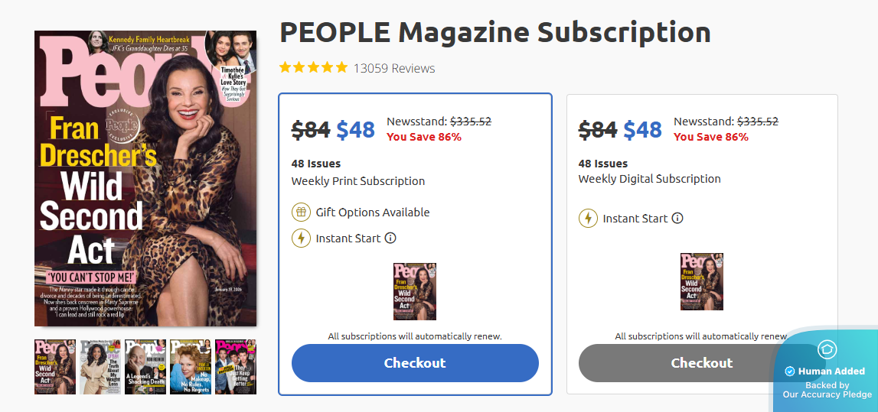This screenshot has height=412, width=878.
Task: Select The Truth About My Weight Loss thumbnail
Action: 100,367
